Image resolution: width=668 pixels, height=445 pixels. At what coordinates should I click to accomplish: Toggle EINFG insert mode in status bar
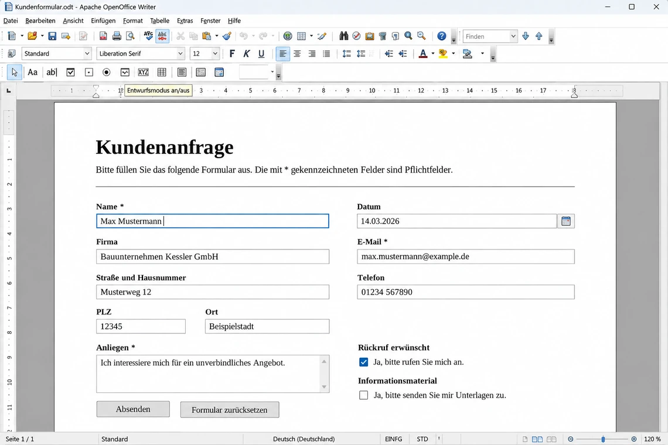coord(393,439)
